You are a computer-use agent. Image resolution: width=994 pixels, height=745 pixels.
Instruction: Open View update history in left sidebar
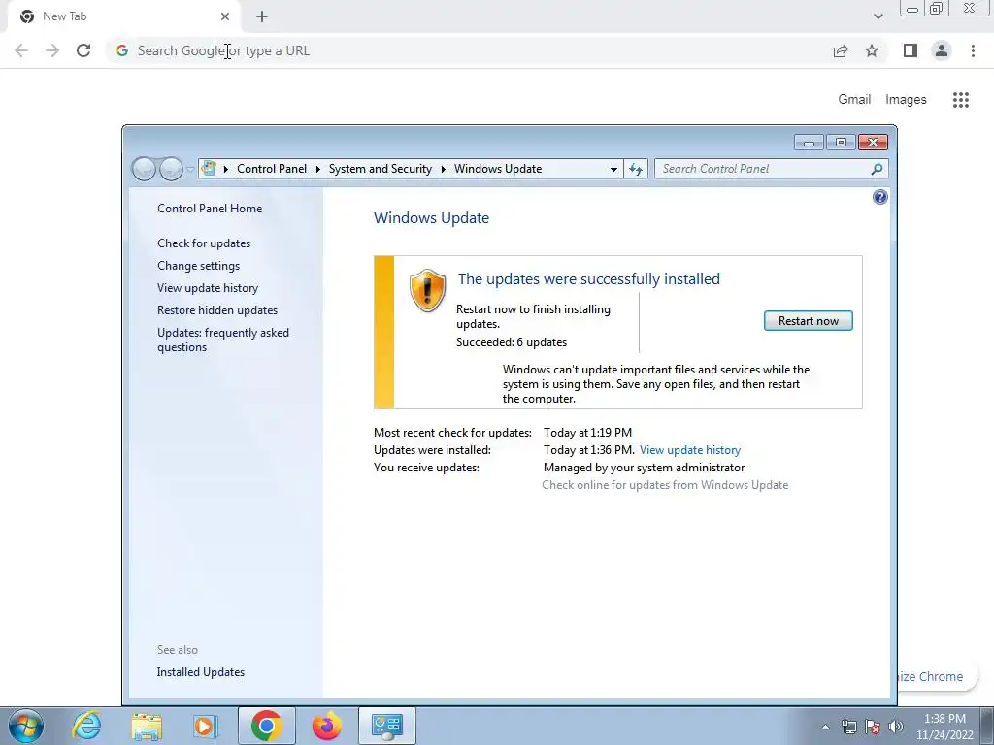[x=208, y=287]
